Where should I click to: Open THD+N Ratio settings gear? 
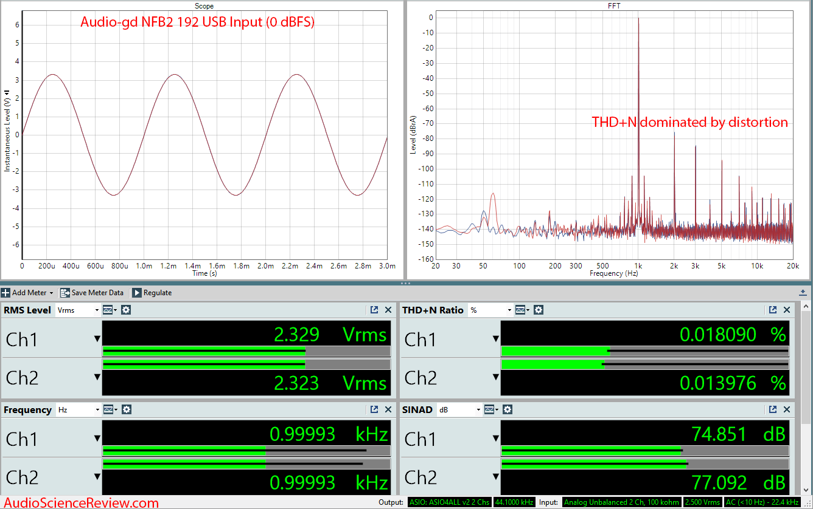[539, 310]
